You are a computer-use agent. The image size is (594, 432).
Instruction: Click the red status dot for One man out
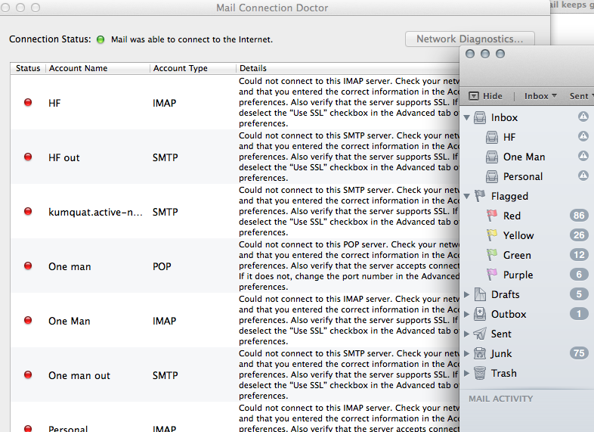point(28,375)
